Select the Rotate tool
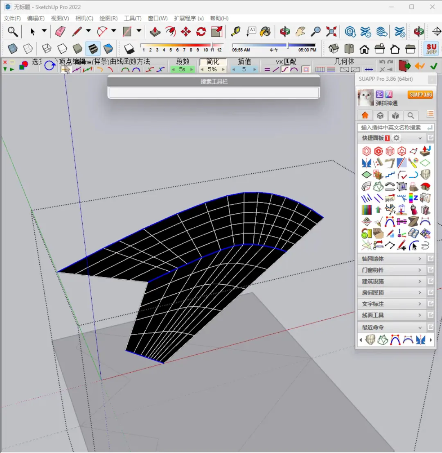The image size is (442, 453). [x=201, y=31]
